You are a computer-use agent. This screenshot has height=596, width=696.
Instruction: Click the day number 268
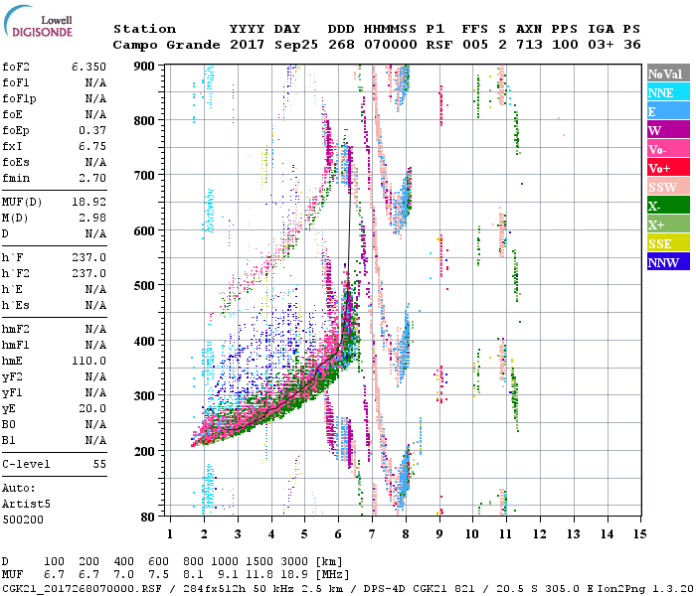click(341, 45)
